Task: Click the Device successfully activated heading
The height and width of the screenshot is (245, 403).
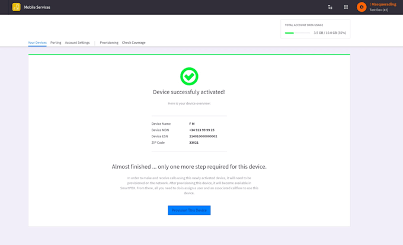Action: [x=189, y=92]
